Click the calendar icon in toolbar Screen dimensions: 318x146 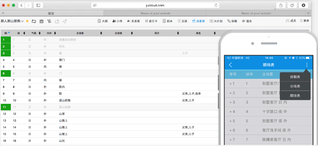[x=41, y=21]
